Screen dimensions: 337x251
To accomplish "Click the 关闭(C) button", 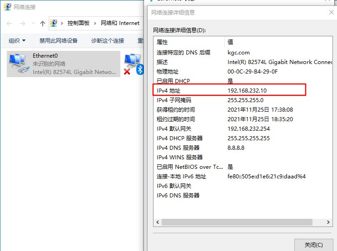I will (313, 245).
